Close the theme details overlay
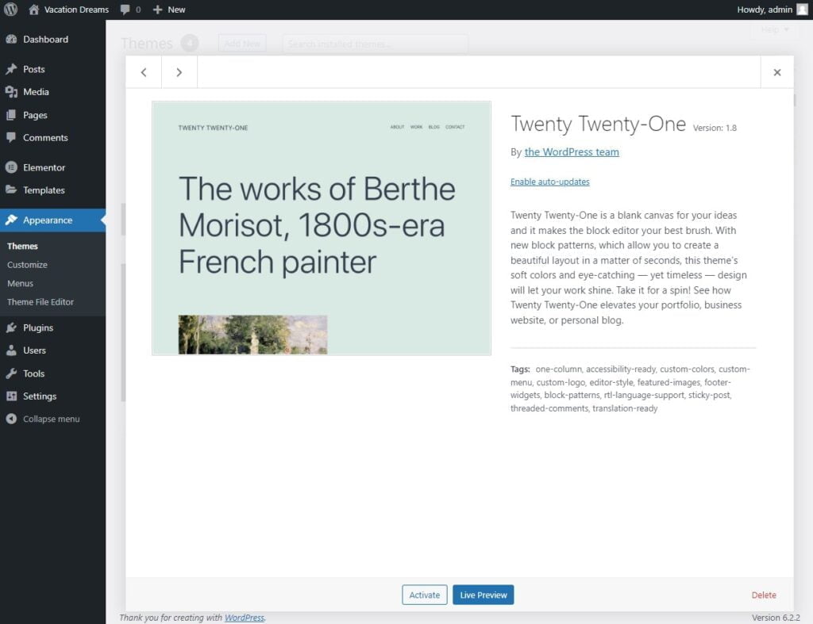The image size is (813, 624). [776, 72]
